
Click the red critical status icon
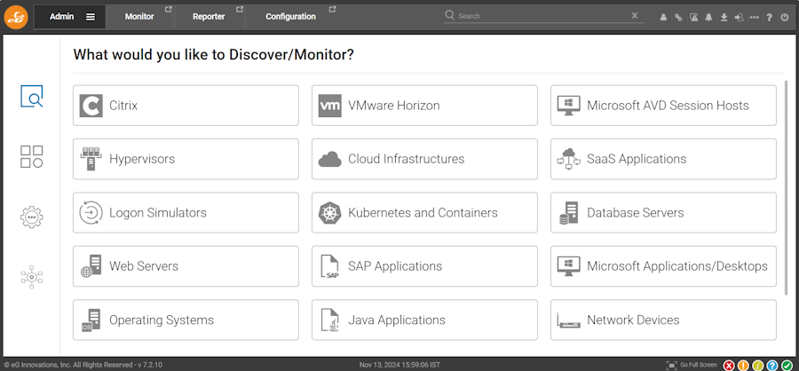coord(729,365)
